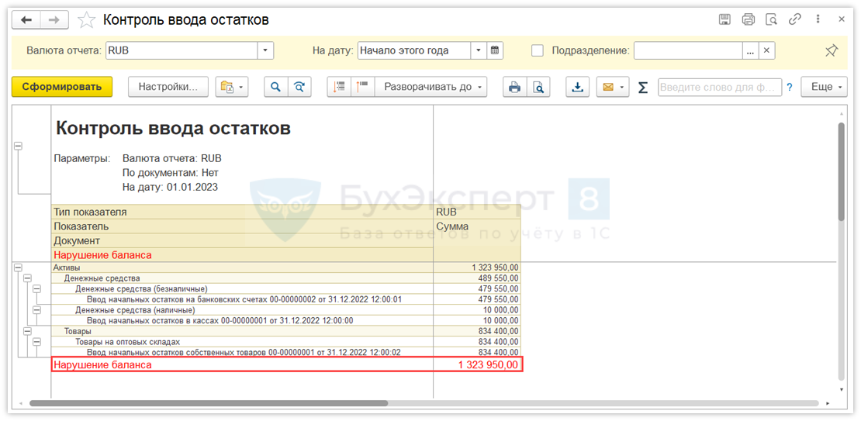Clear the Подразделение field with X
The image size is (861, 421).
pyautogui.click(x=766, y=50)
